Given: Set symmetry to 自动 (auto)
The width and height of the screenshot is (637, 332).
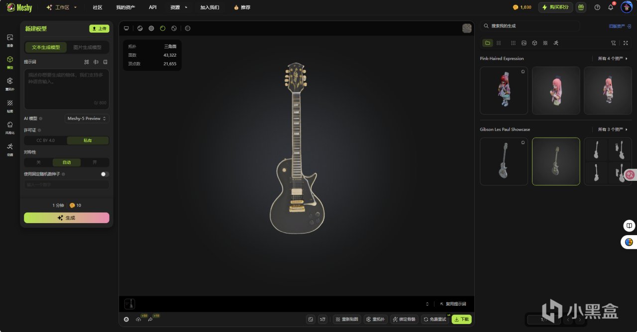Looking at the screenshot, I should click(x=67, y=163).
